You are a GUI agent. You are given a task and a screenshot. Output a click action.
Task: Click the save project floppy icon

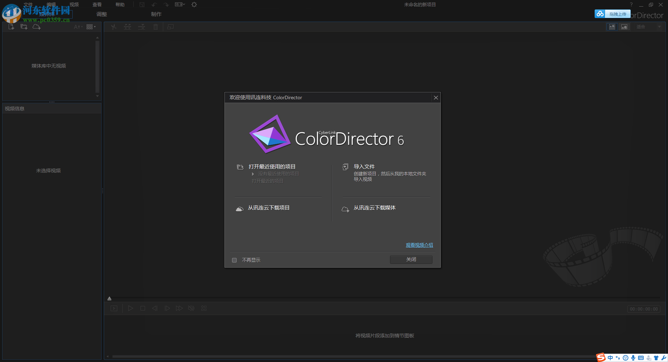point(142,5)
